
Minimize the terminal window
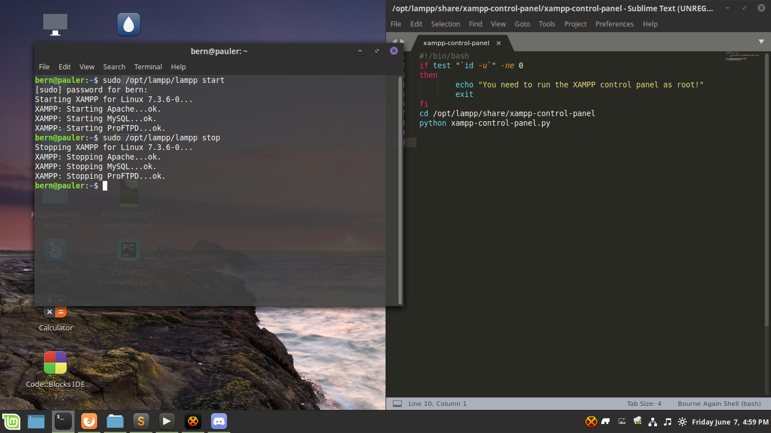point(360,51)
